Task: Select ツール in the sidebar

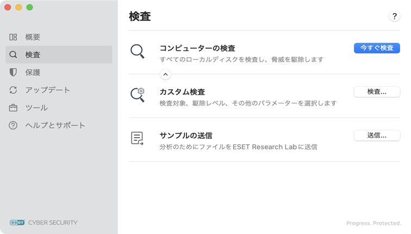Action: coord(36,108)
